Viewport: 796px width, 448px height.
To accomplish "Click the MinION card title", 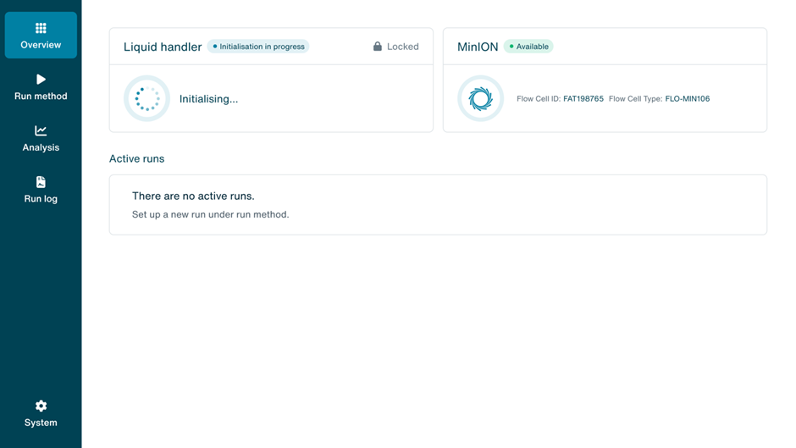I will coord(478,47).
